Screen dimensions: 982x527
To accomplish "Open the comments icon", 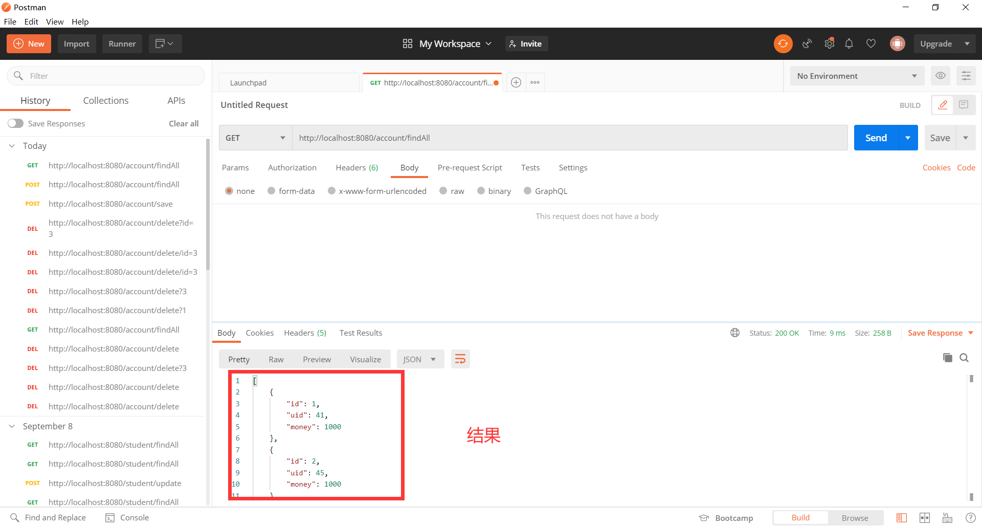I will 964,105.
